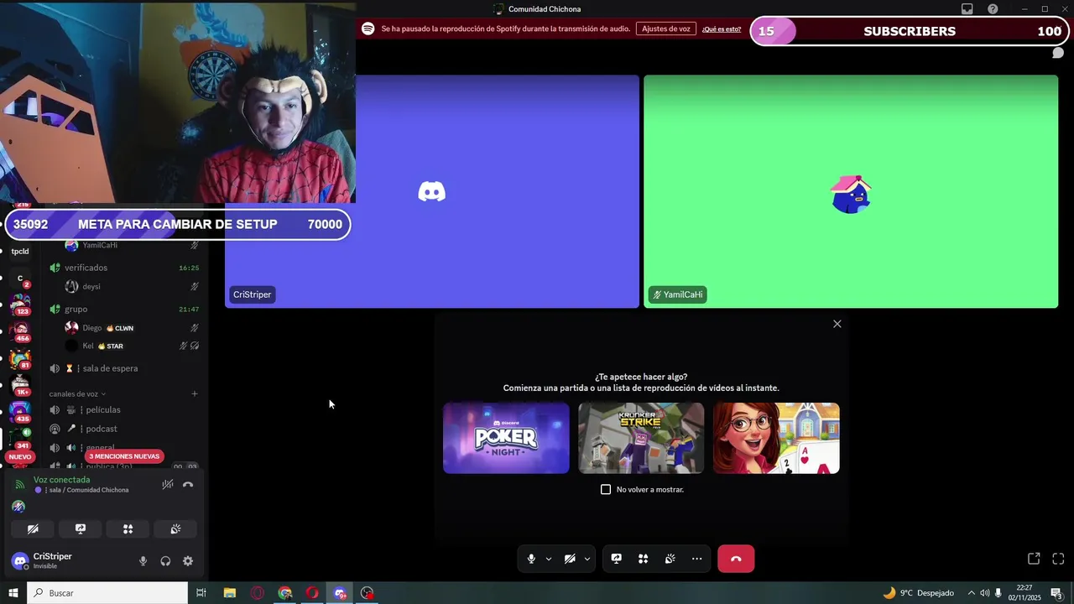Click 'sala / Comunidad Chichona' channel link

click(x=88, y=490)
